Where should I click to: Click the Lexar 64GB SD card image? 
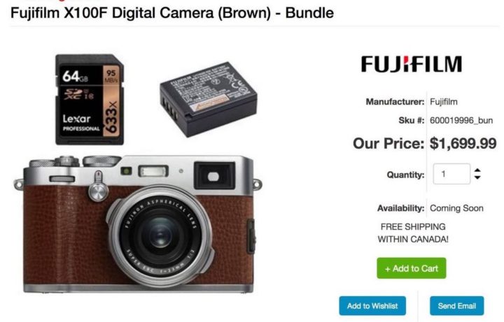pos(90,99)
